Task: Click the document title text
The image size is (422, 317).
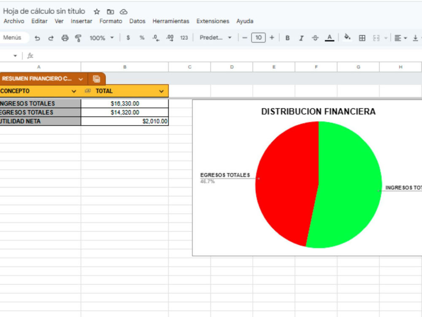Action: tap(44, 11)
